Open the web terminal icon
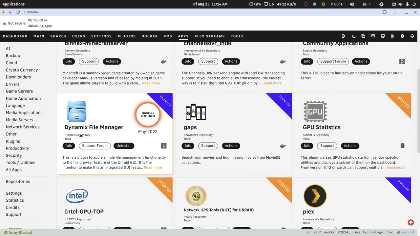This screenshot has height=236, width=420. 353,36
